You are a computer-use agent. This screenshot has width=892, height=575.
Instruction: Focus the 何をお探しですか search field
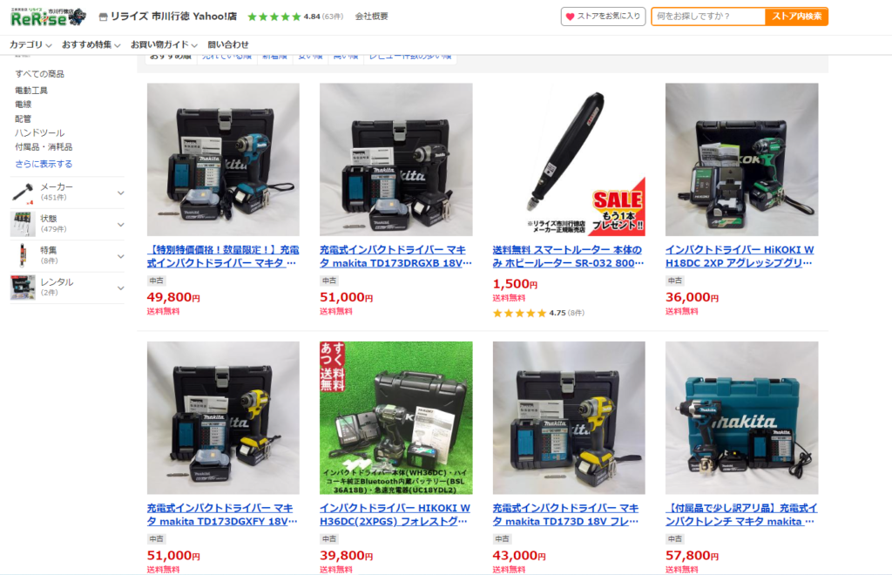[708, 17]
